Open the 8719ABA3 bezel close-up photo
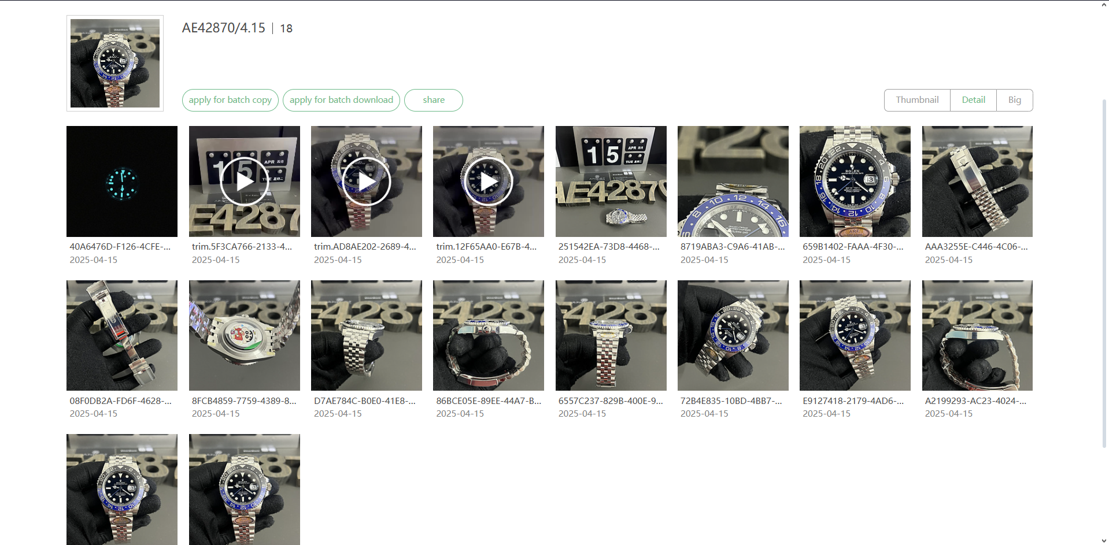Viewport: 1109px width, 545px height. (x=733, y=181)
